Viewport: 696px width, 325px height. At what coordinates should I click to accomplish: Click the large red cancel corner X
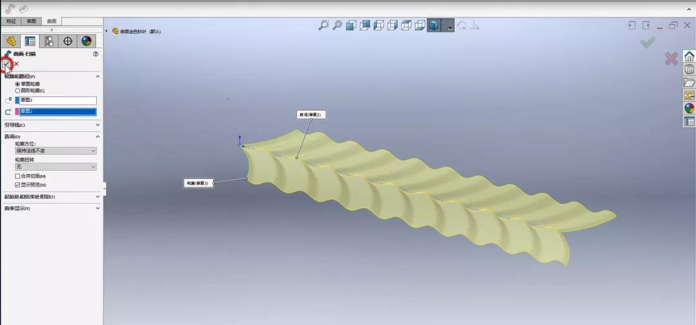point(671,58)
